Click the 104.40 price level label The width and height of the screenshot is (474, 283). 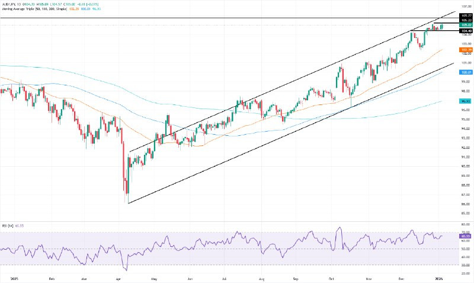point(465,30)
